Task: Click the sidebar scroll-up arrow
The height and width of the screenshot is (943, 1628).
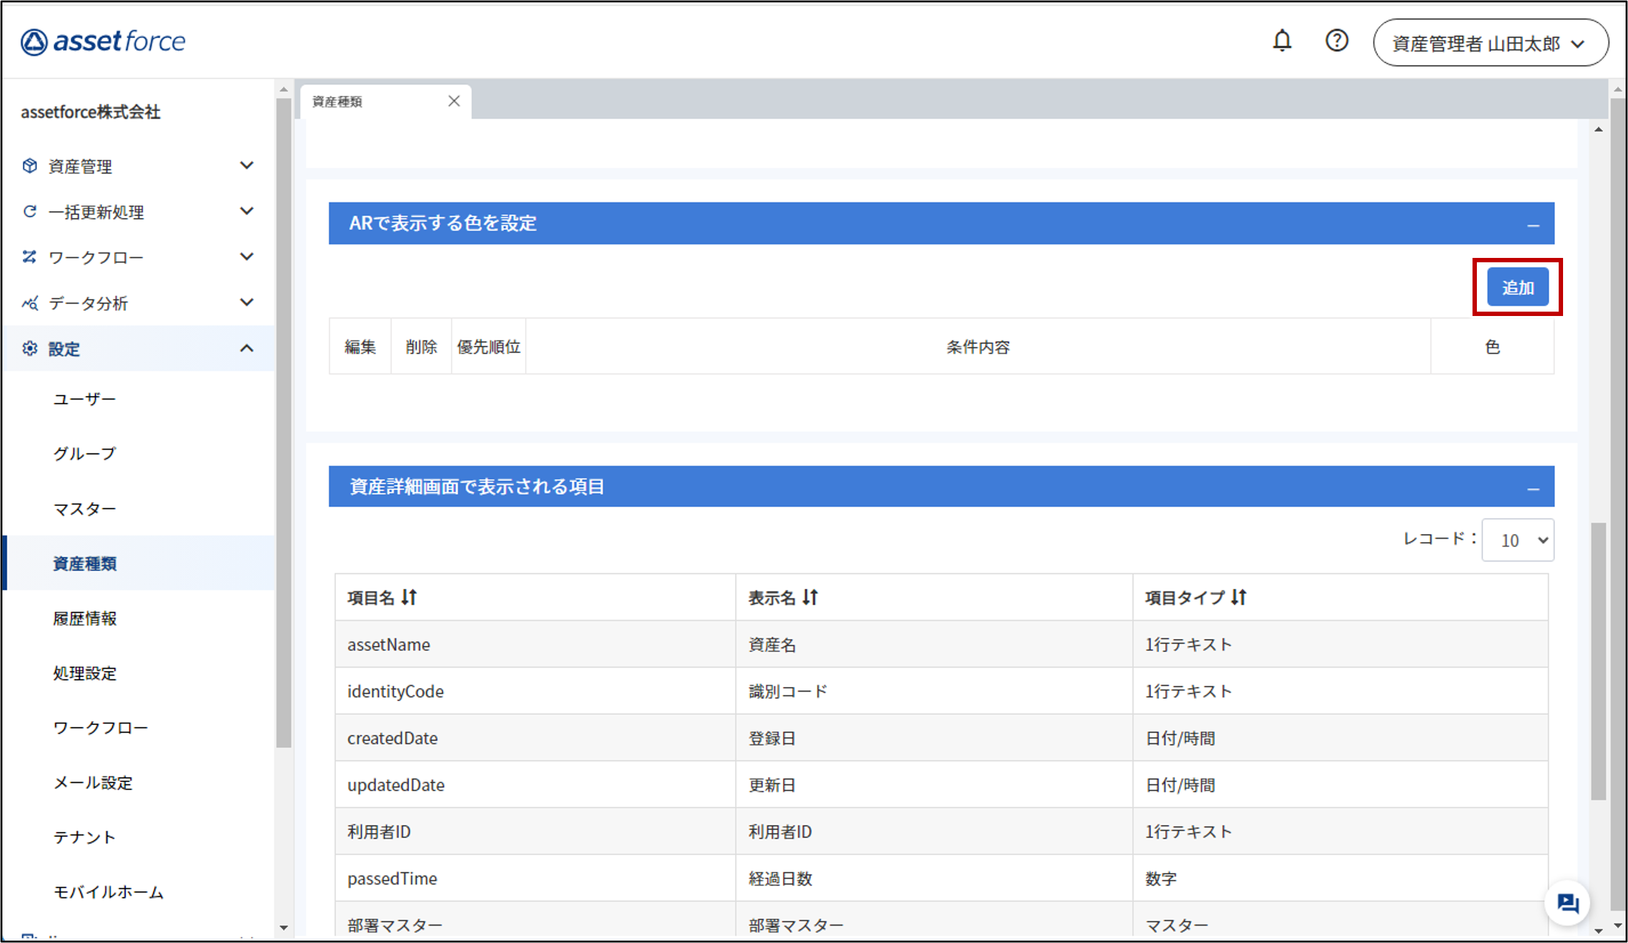Action: [x=284, y=89]
